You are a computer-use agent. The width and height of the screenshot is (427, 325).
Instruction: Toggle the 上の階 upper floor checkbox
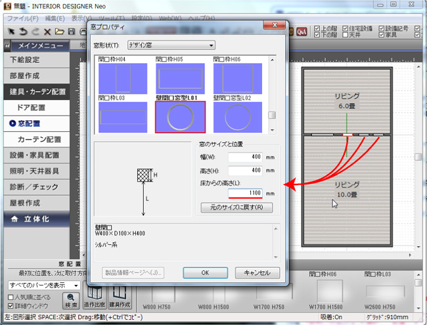(x=317, y=29)
